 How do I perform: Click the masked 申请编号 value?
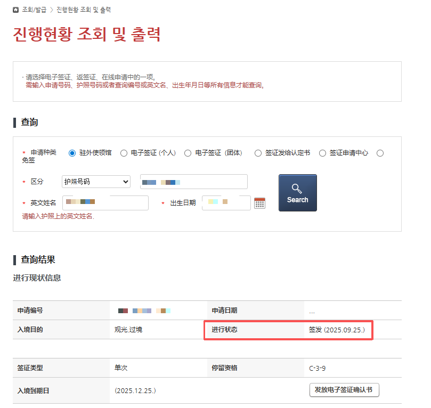144,311
